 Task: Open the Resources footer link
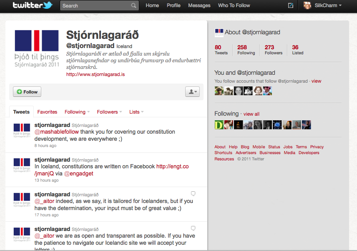pos(224,159)
